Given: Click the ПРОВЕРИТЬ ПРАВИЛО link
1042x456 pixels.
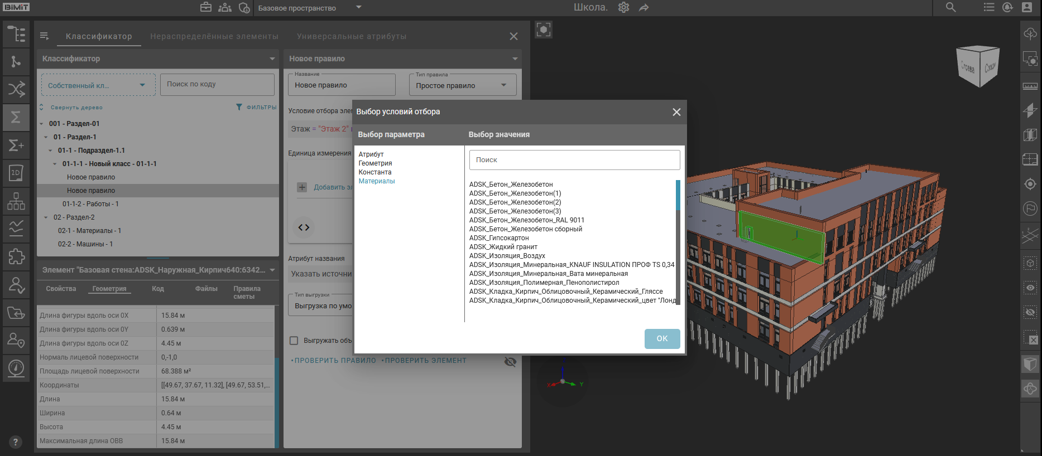Looking at the screenshot, I should point(335,361).
